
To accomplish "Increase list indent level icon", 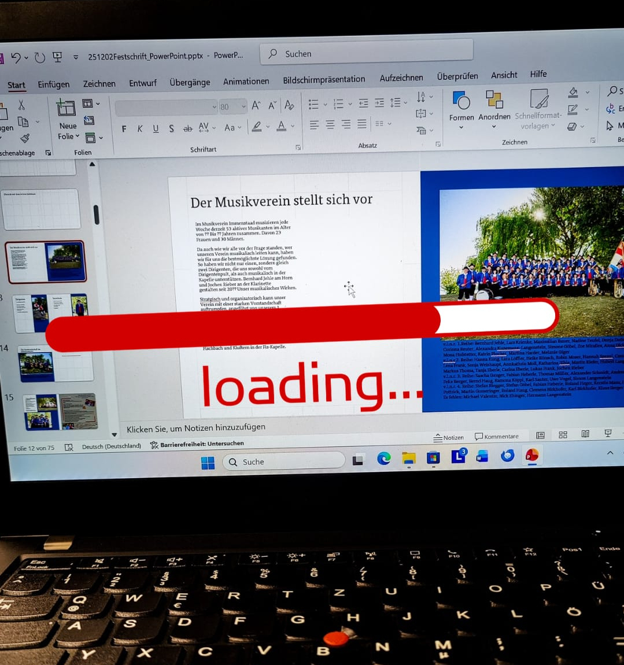I will (379, 102).
